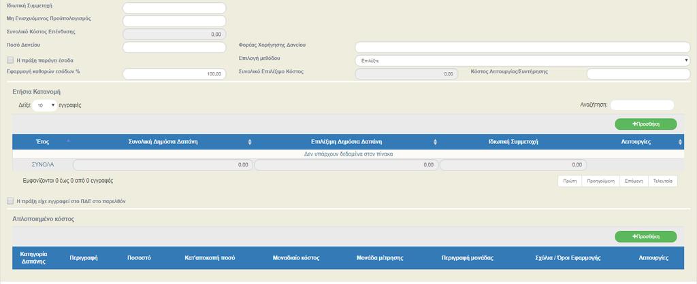Sort by Ιδιωτική Συμμετοχή column header
Image resolution: width=697 pixels, height=284 pixels.
(513, 142)
